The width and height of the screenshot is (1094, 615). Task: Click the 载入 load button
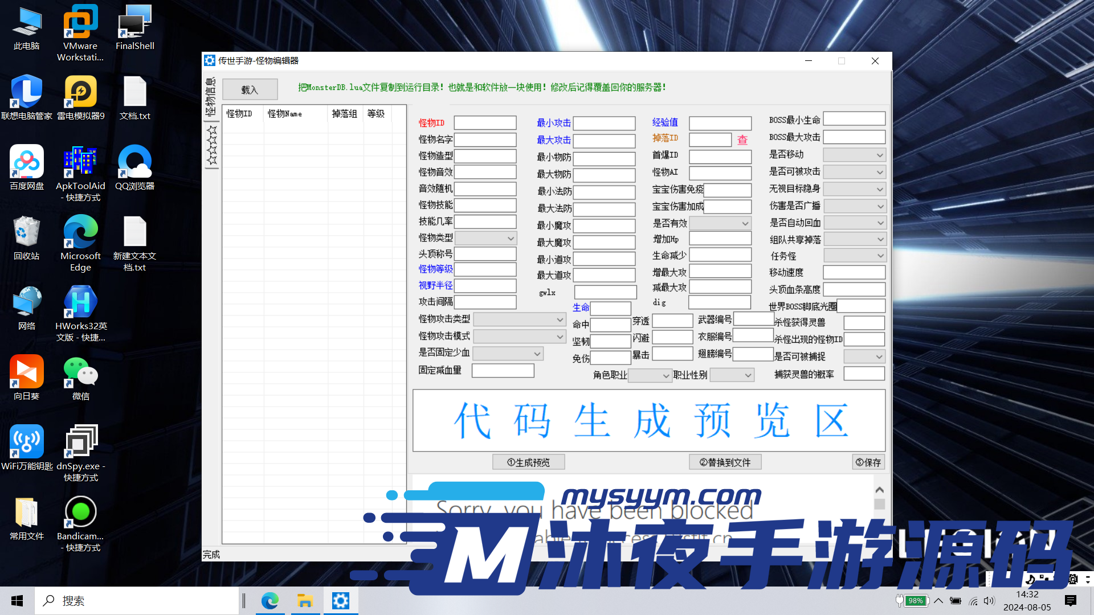(x=250, y=89)
